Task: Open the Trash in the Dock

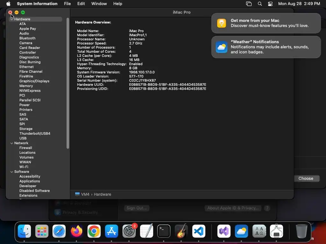Action: click(x=301, y=231)
